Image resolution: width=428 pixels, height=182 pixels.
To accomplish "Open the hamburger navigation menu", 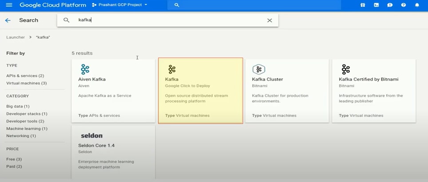I will [9, 5].
